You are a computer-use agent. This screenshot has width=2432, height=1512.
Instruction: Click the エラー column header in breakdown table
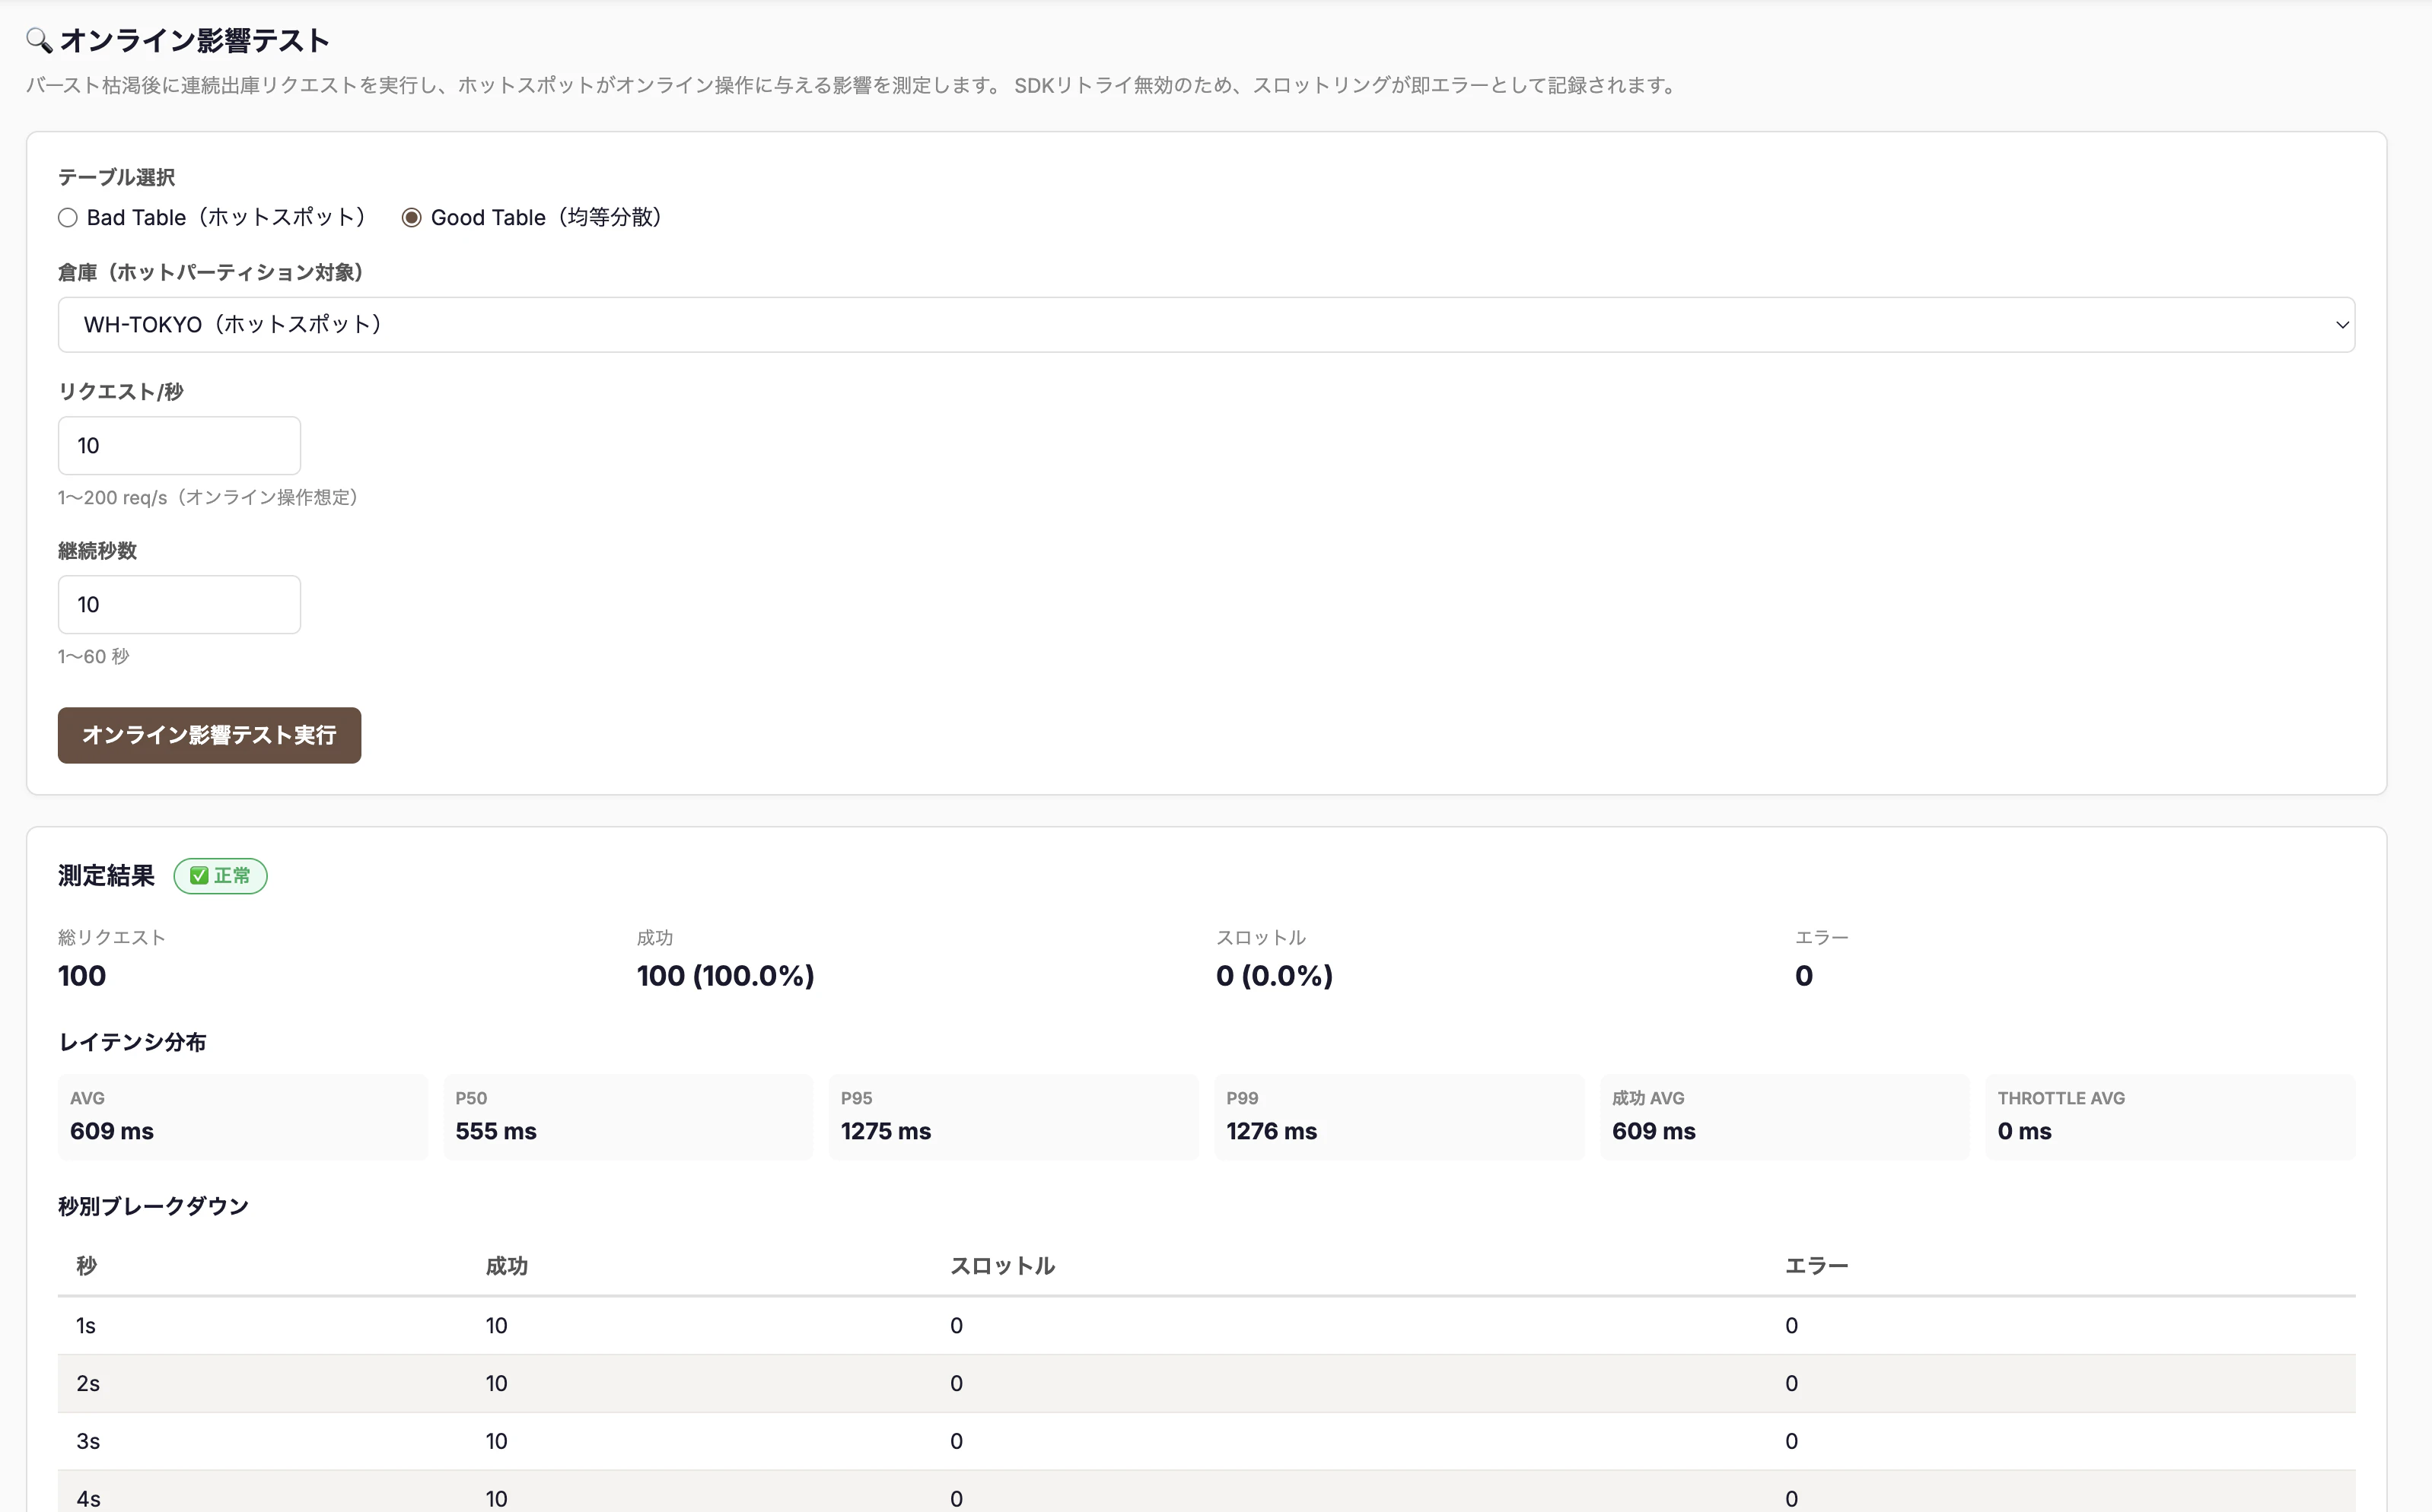[1816, 1266]
